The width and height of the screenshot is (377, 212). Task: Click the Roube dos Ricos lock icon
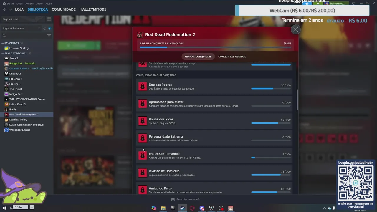[143, 121]
